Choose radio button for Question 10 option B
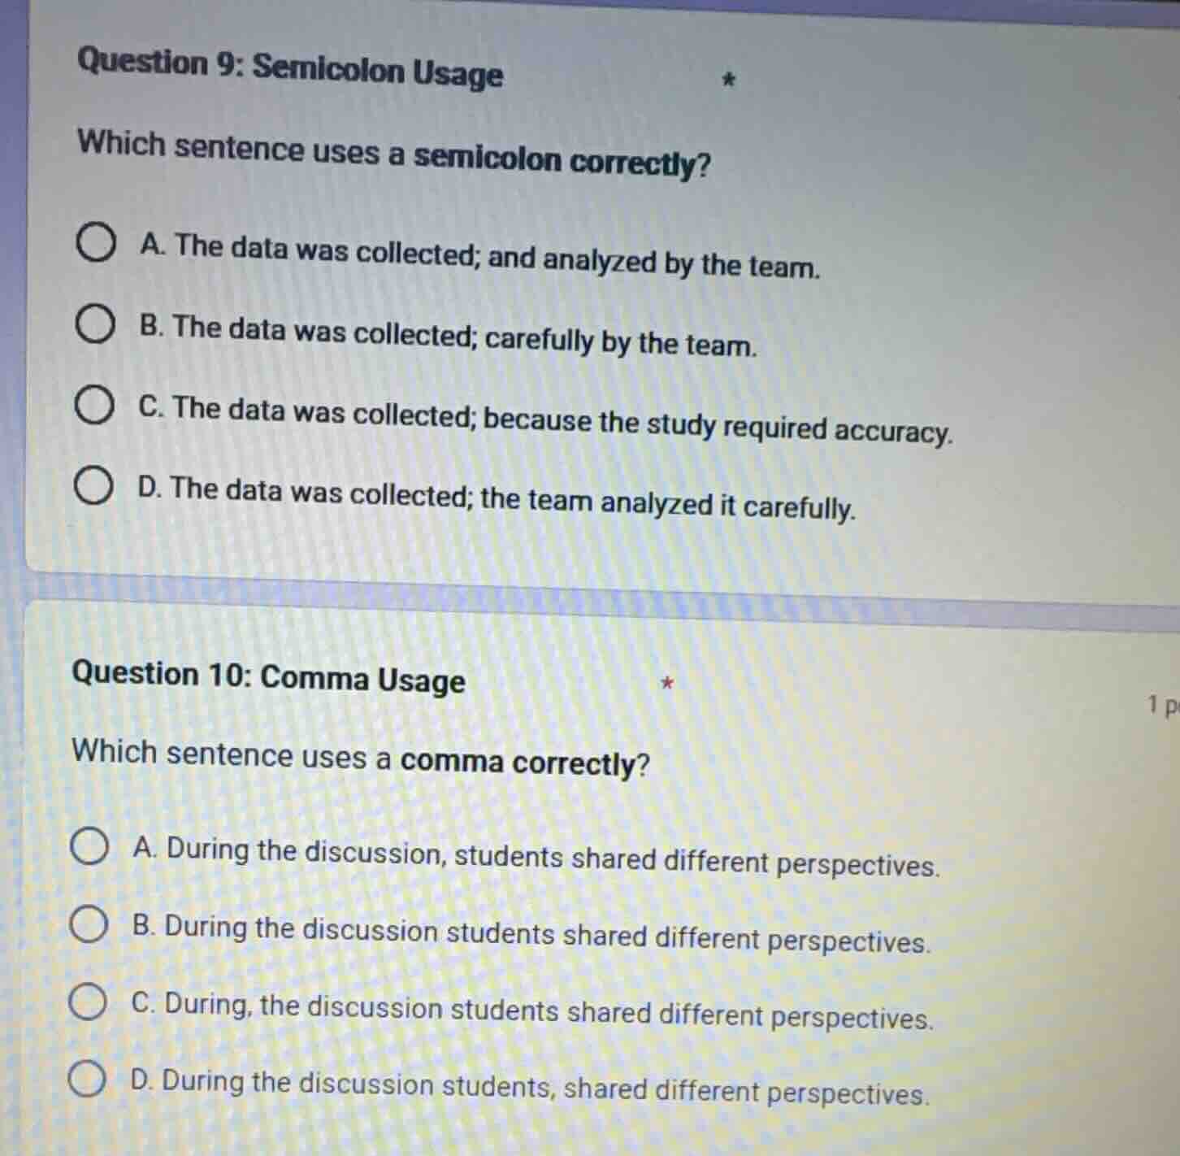The width and height of the screenshot is (1180, 1156). (x=88, y=926)
